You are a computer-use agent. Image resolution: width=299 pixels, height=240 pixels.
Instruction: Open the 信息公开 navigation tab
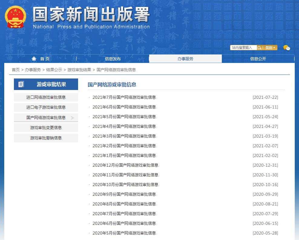tap(258, 58)
